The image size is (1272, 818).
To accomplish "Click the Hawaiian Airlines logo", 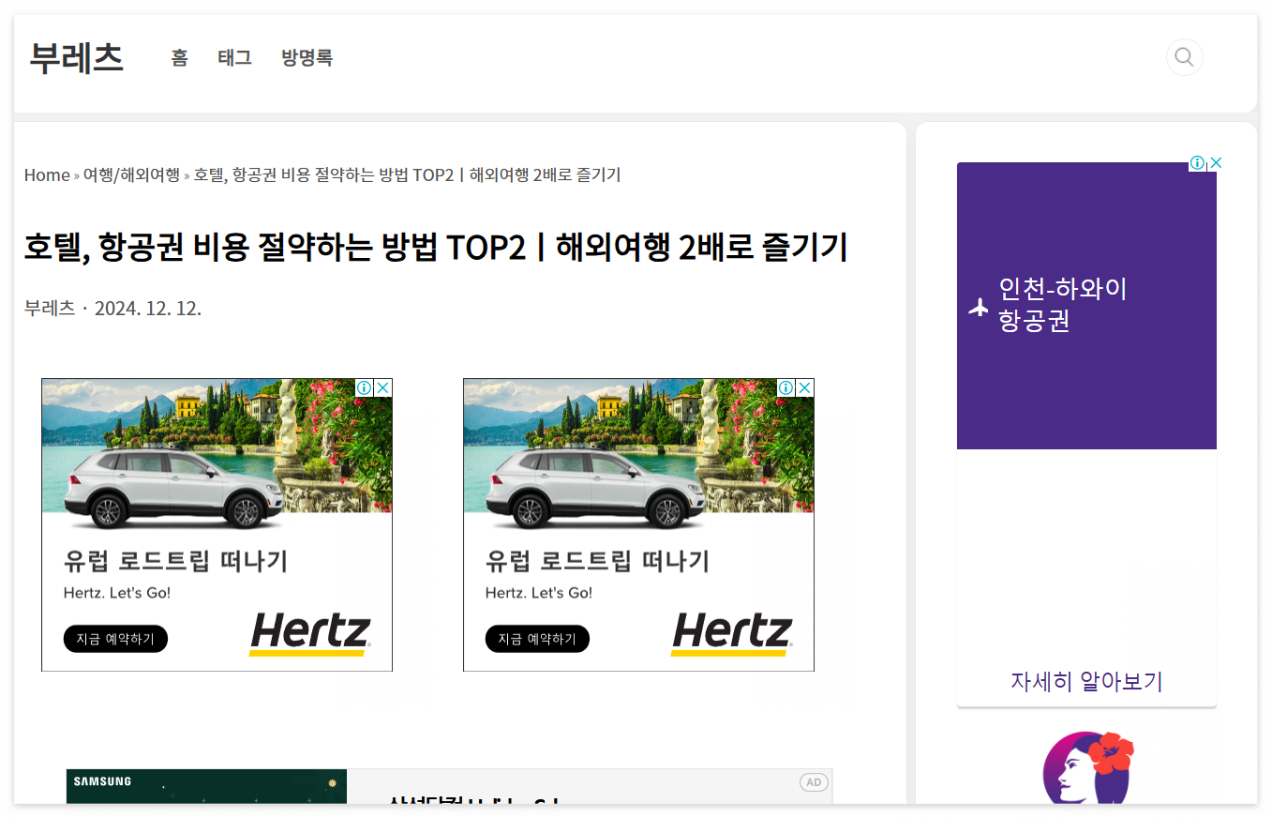I will 1087,767.
